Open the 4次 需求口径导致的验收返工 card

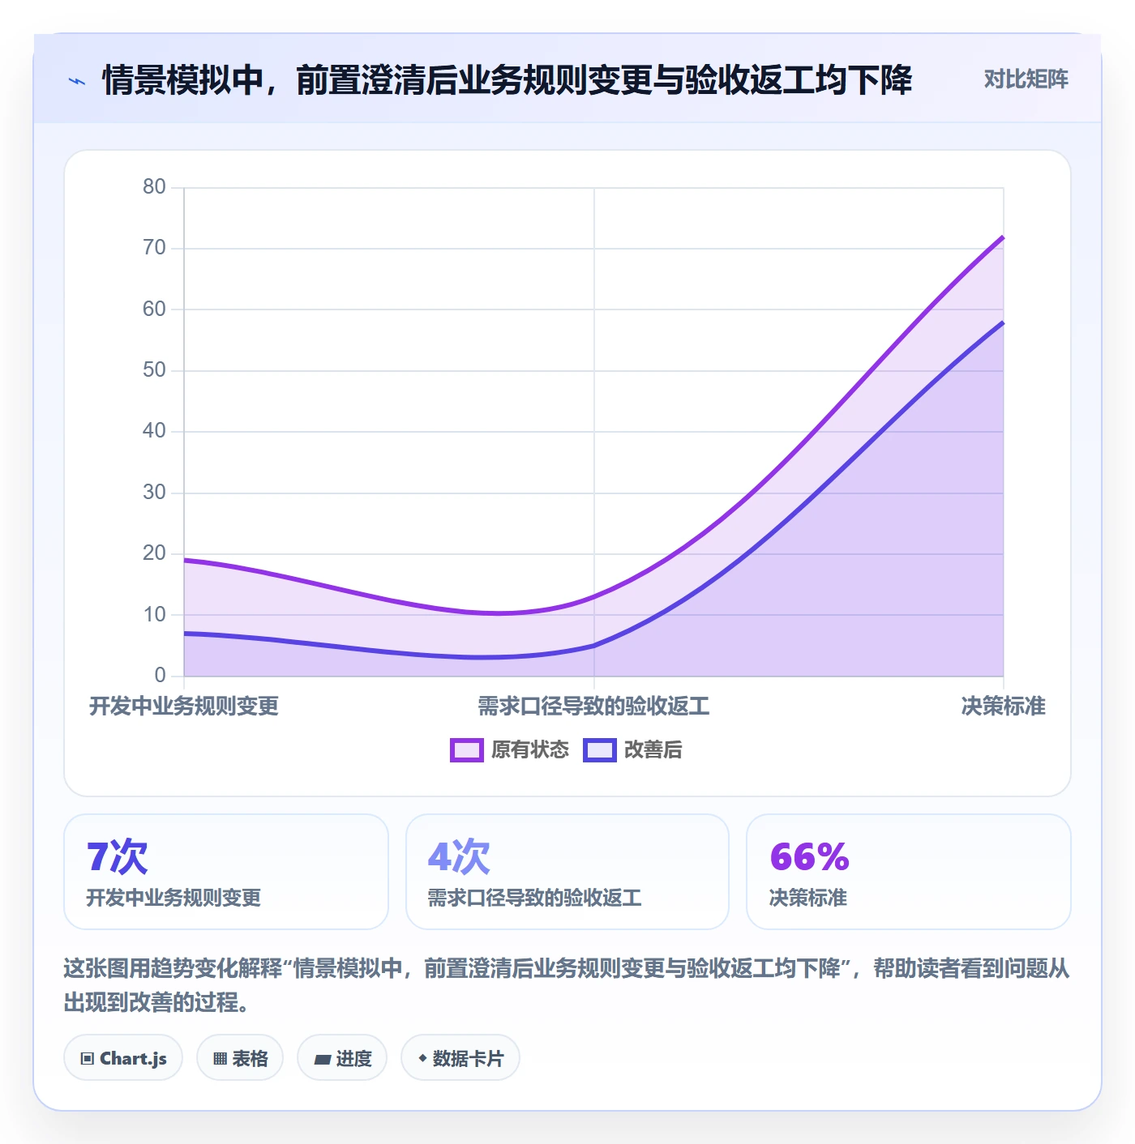[567, 872]
